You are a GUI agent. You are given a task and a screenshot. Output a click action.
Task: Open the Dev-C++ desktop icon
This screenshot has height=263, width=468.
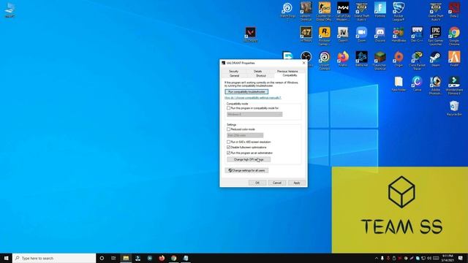[417, 34]
